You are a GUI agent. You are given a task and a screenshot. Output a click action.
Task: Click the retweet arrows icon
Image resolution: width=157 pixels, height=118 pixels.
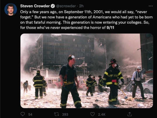pyautogui.click(x=56, y=114)
